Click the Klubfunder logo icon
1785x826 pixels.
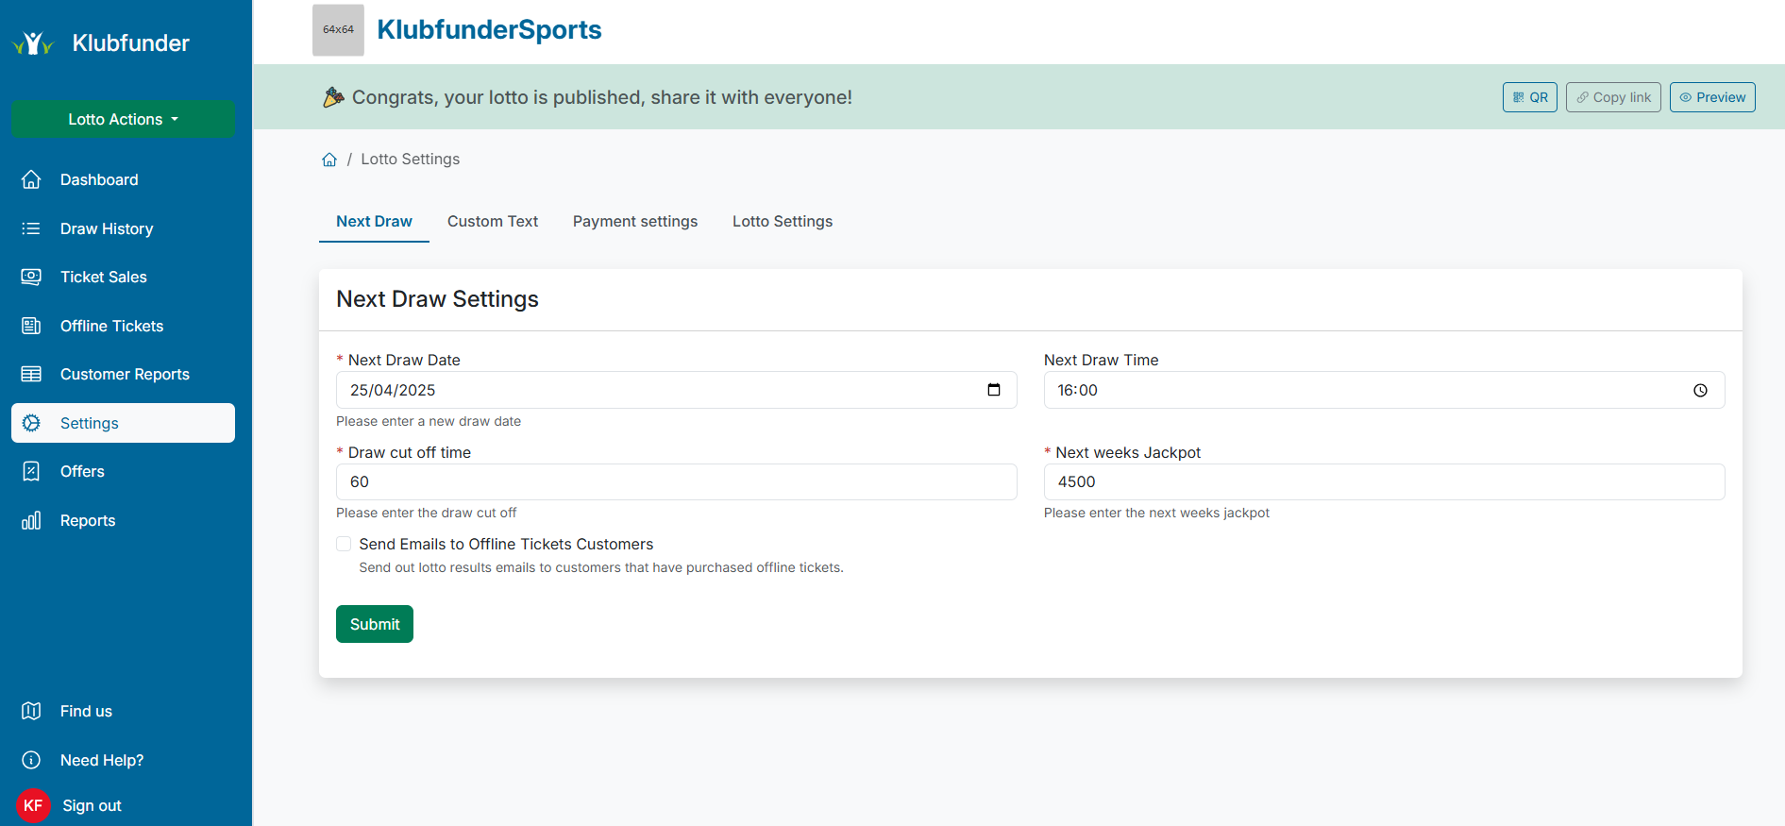[33, 43]
